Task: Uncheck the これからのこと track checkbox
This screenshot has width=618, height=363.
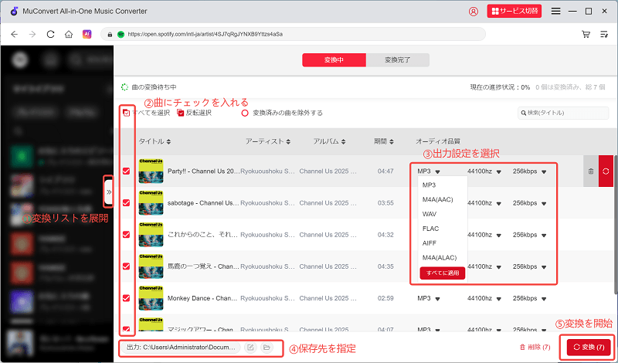Action: (x=126, y=235)
